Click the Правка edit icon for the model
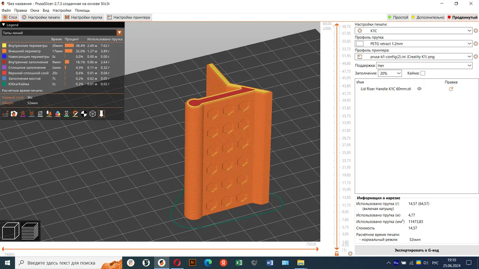 [x=451, y=89]
